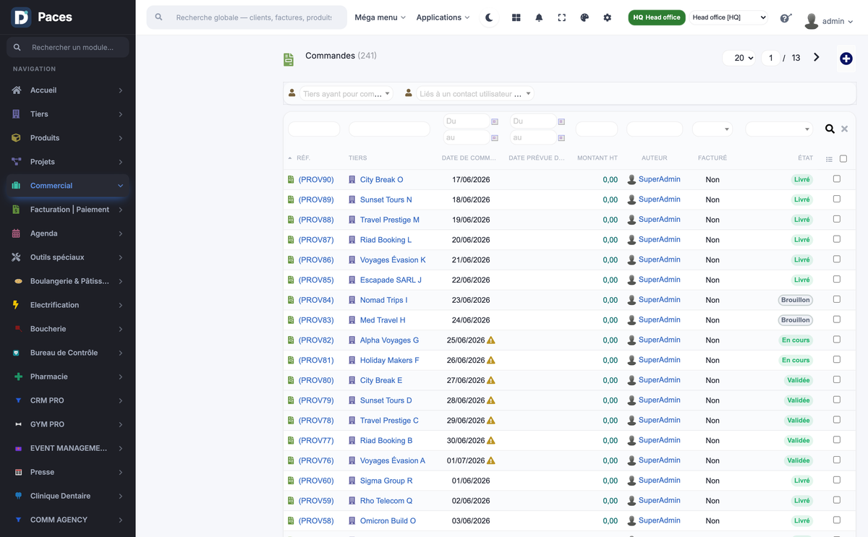Click the Commandes page title icon
The image size is (868, 537).
click(x=289, y=59)
